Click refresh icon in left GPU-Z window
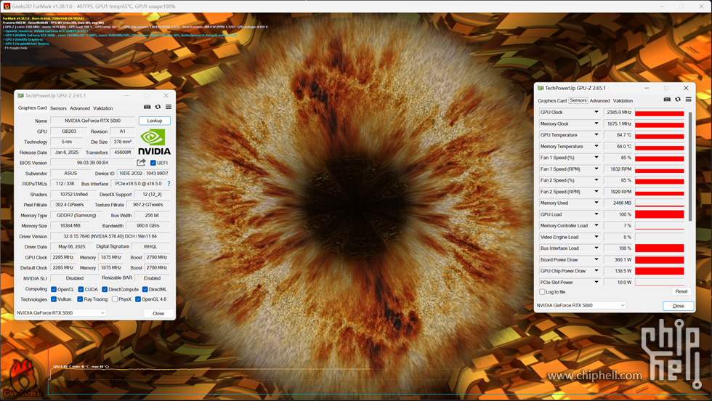This screenshot has width=712, height=401. (x=158, y=107)
